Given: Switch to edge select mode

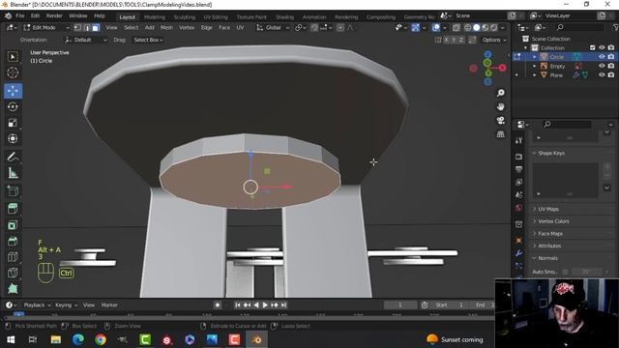Looking at the screenshot, I should click(87, 28).
